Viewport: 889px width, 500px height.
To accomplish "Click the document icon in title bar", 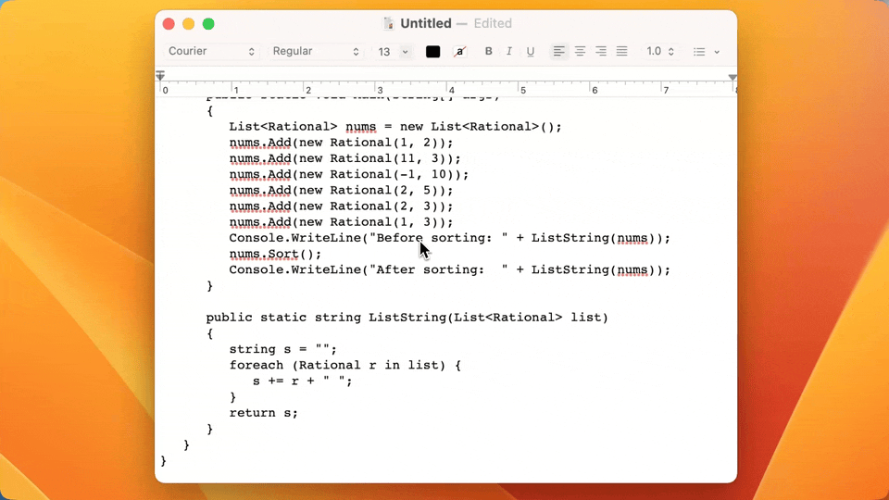I will 388,23.
